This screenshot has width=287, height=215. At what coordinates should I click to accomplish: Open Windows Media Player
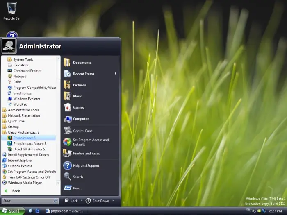[x=25, y=183]
